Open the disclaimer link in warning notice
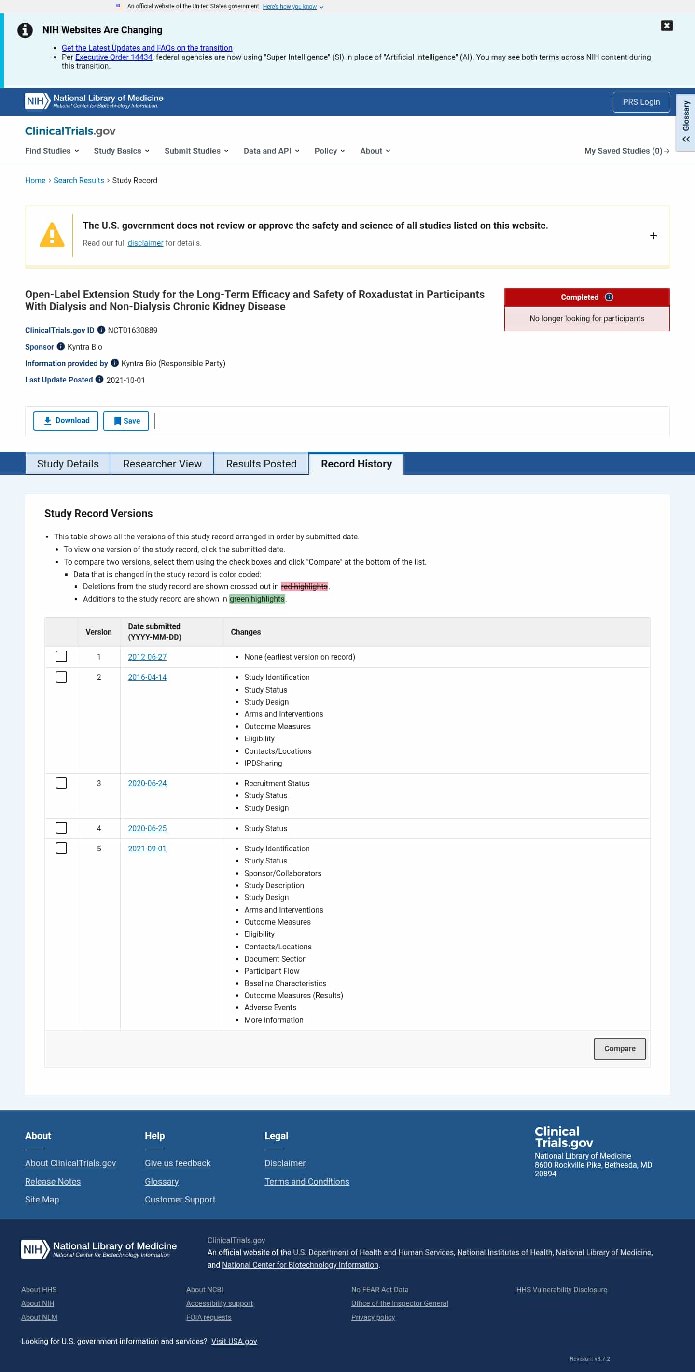This screenshot has width=695, height=1372. point(145,243)
